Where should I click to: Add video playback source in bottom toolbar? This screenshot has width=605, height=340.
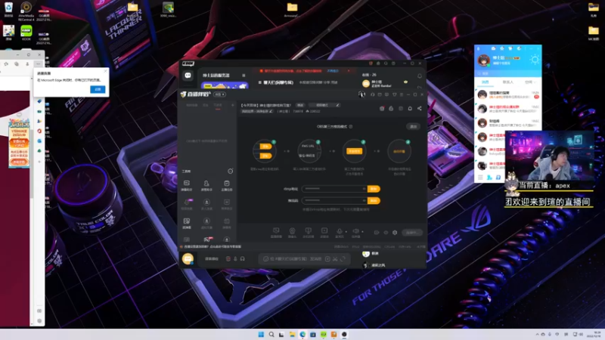click(324, 232)
